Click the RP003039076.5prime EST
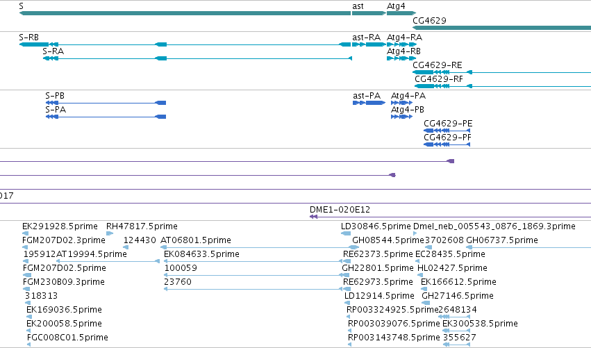Screen dimensions: 591x348 coord(349,331)
